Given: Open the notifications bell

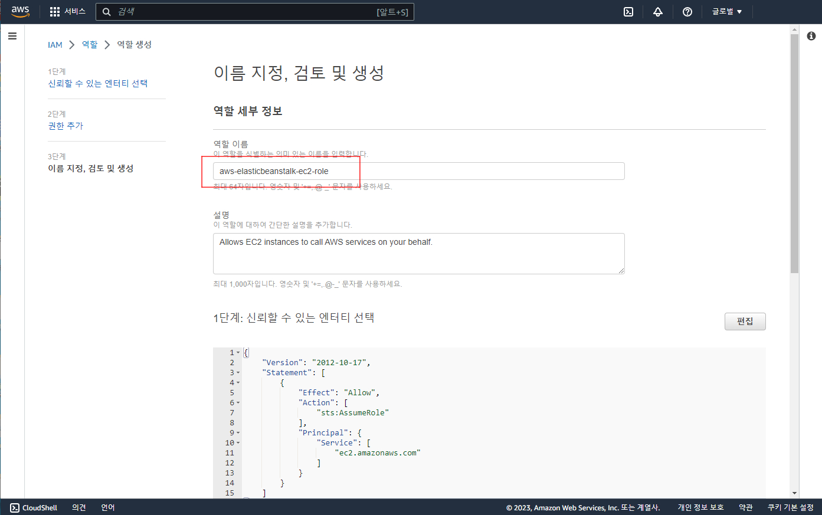Looking at the screenshot, I should point(658,12).
